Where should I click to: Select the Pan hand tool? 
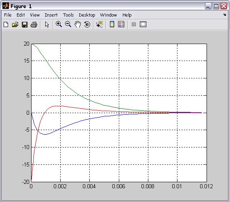[x=78, y=24]
